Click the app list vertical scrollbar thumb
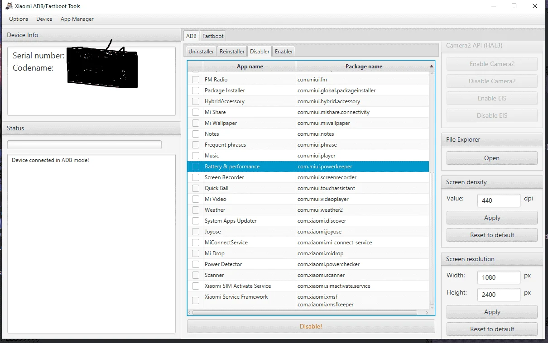Viewport: 548px width, 343px height. pos(432,238)
